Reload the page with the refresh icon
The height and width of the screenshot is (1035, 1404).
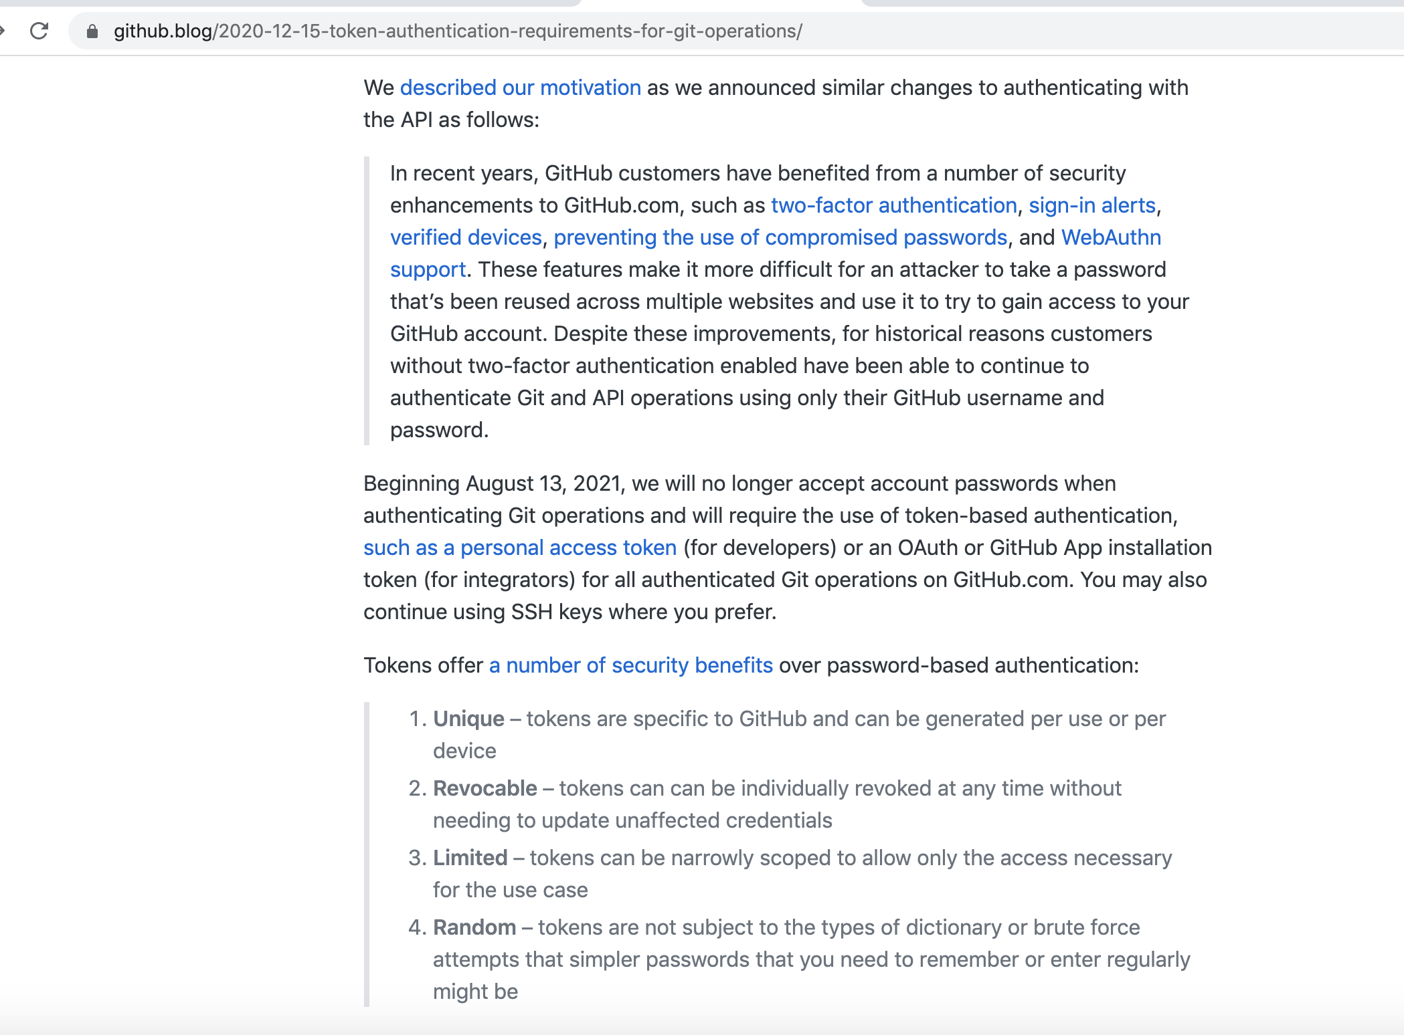39,31
